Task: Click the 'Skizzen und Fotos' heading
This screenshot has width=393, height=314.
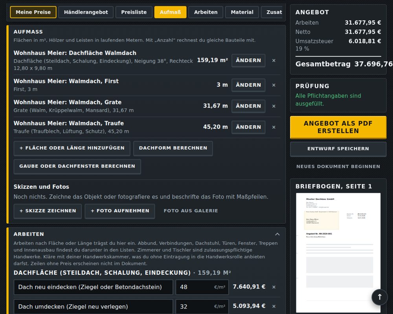Action: pyautogui.click(x=41, y=187)
